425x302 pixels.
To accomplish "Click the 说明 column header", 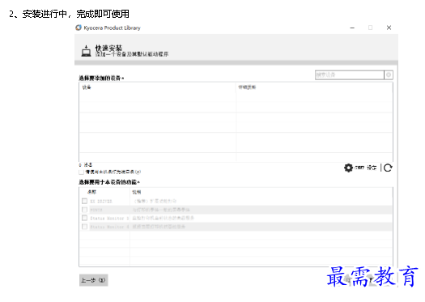I will coord(137,192).
